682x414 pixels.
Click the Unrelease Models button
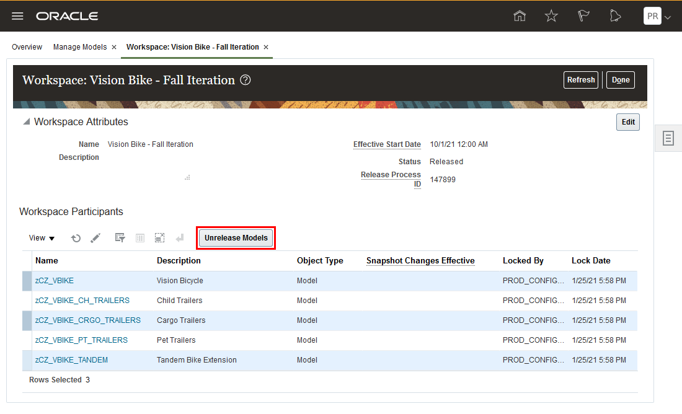[236, 238]
